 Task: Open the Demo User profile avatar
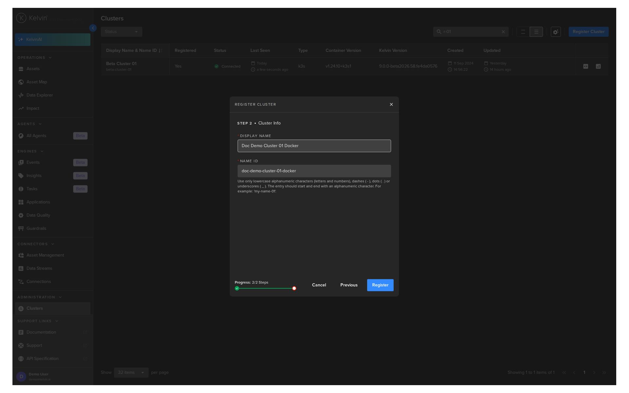[21, 377]
